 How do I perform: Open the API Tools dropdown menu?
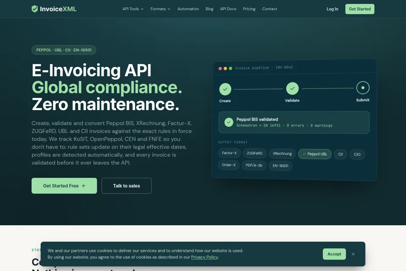point(133,9)
